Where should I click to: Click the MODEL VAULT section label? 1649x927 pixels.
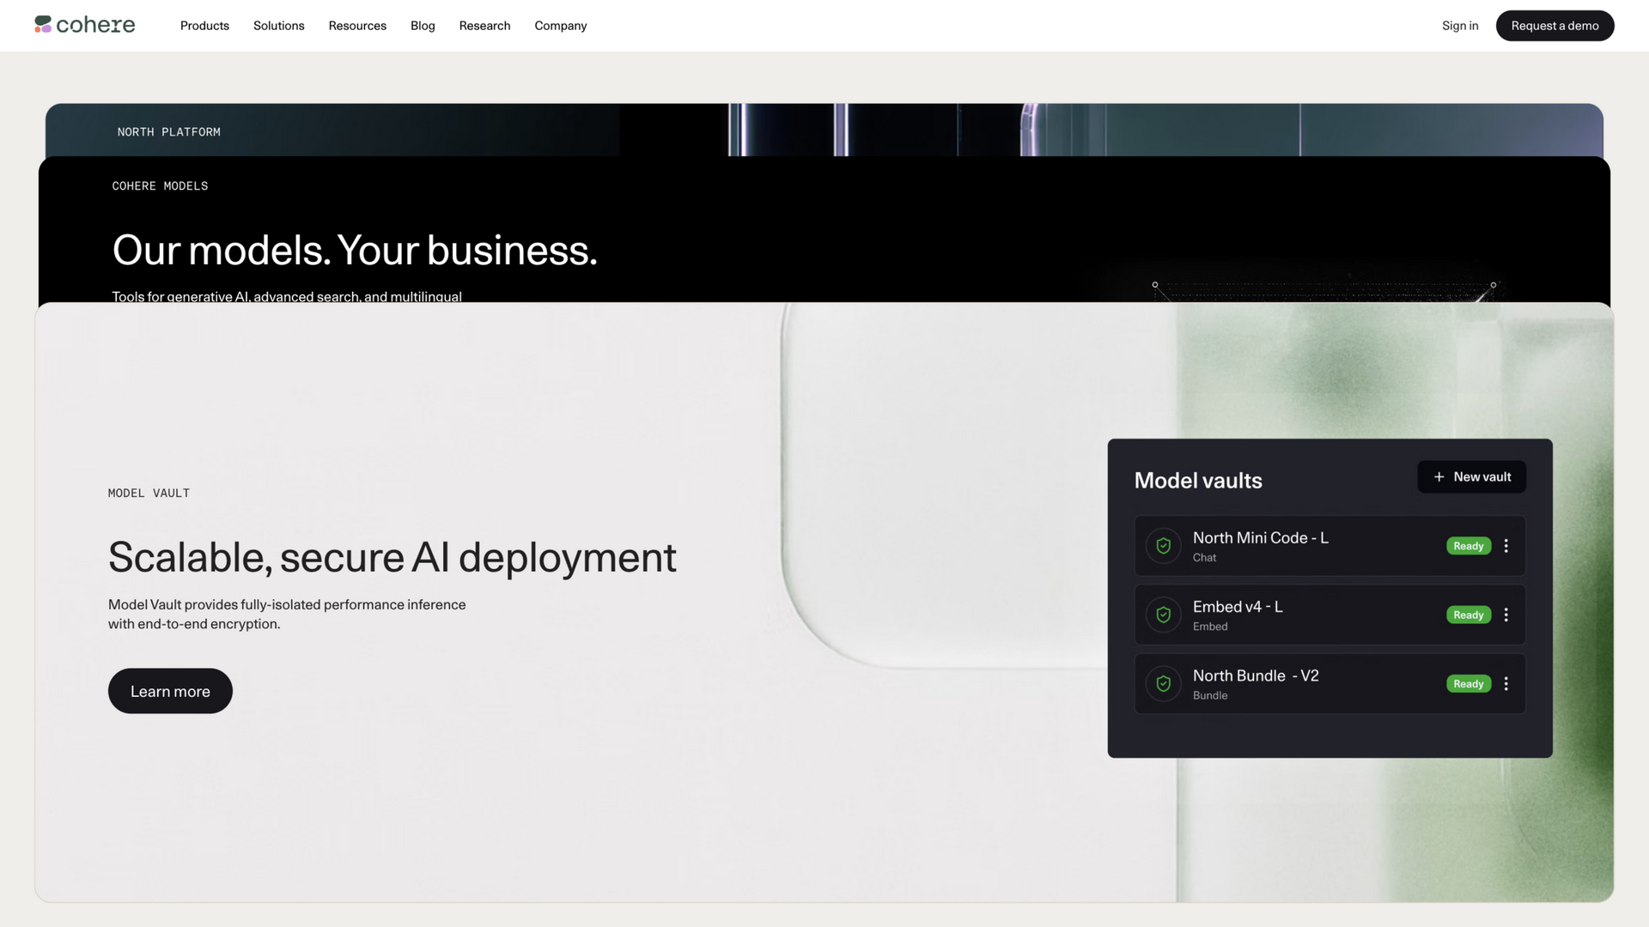[x=149, y=494]
